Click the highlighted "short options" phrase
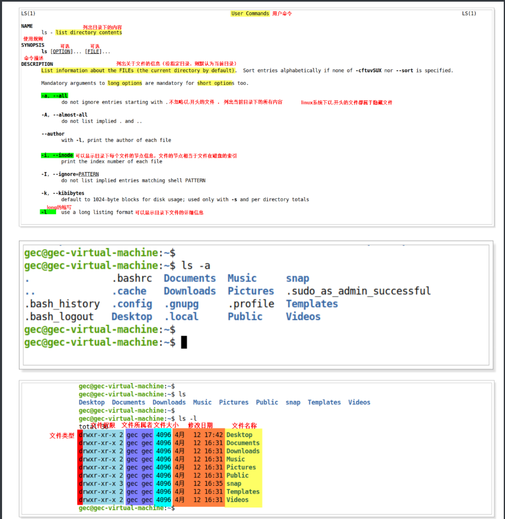The width and height of the screenshot is (505, 519). pyautogui.click(x=216, y=83)
